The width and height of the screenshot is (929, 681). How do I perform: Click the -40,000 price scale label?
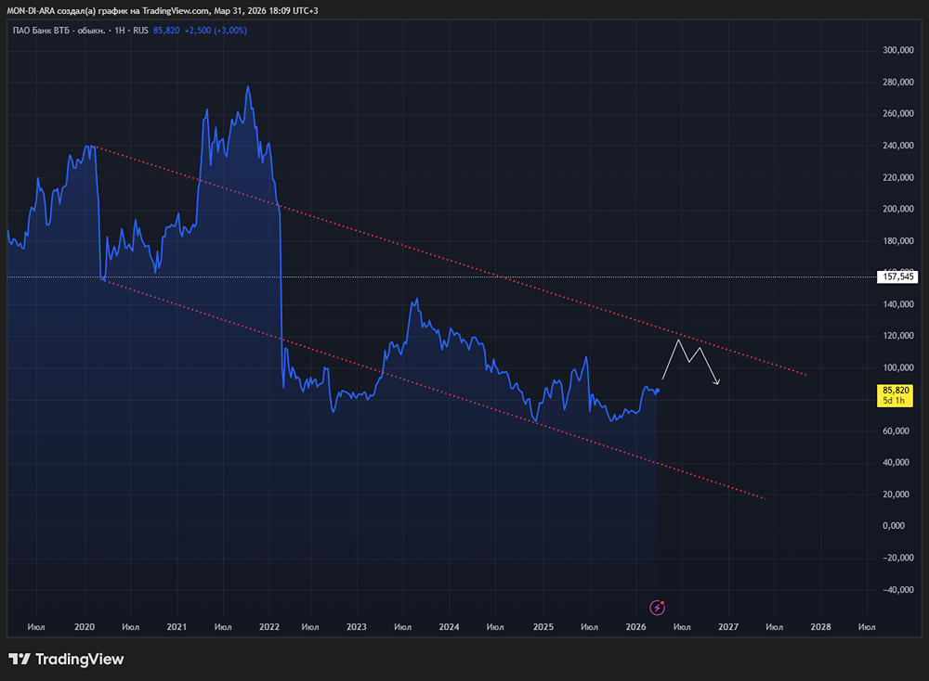point(896,589)
